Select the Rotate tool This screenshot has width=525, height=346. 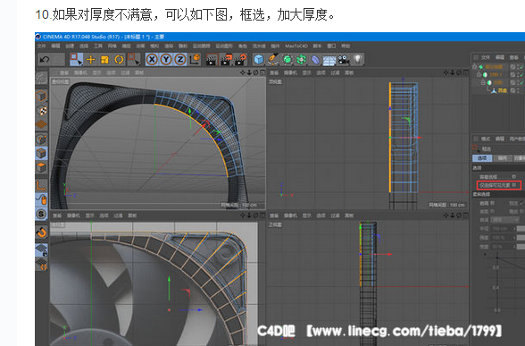(x=119, y=60)
